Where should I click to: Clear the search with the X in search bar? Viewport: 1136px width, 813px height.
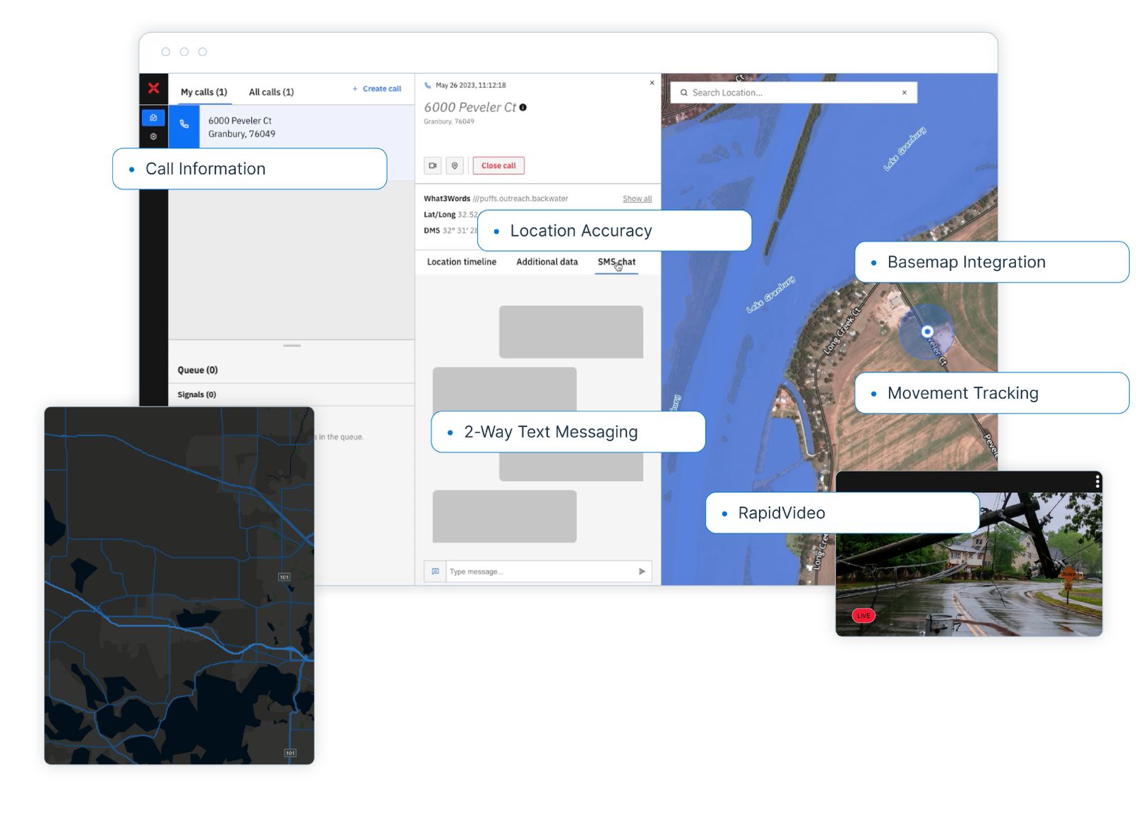pos(904,92)
